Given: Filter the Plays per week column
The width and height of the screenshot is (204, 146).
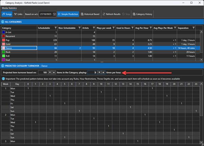Looking at the screenshot, I should [x=114, y=28].
